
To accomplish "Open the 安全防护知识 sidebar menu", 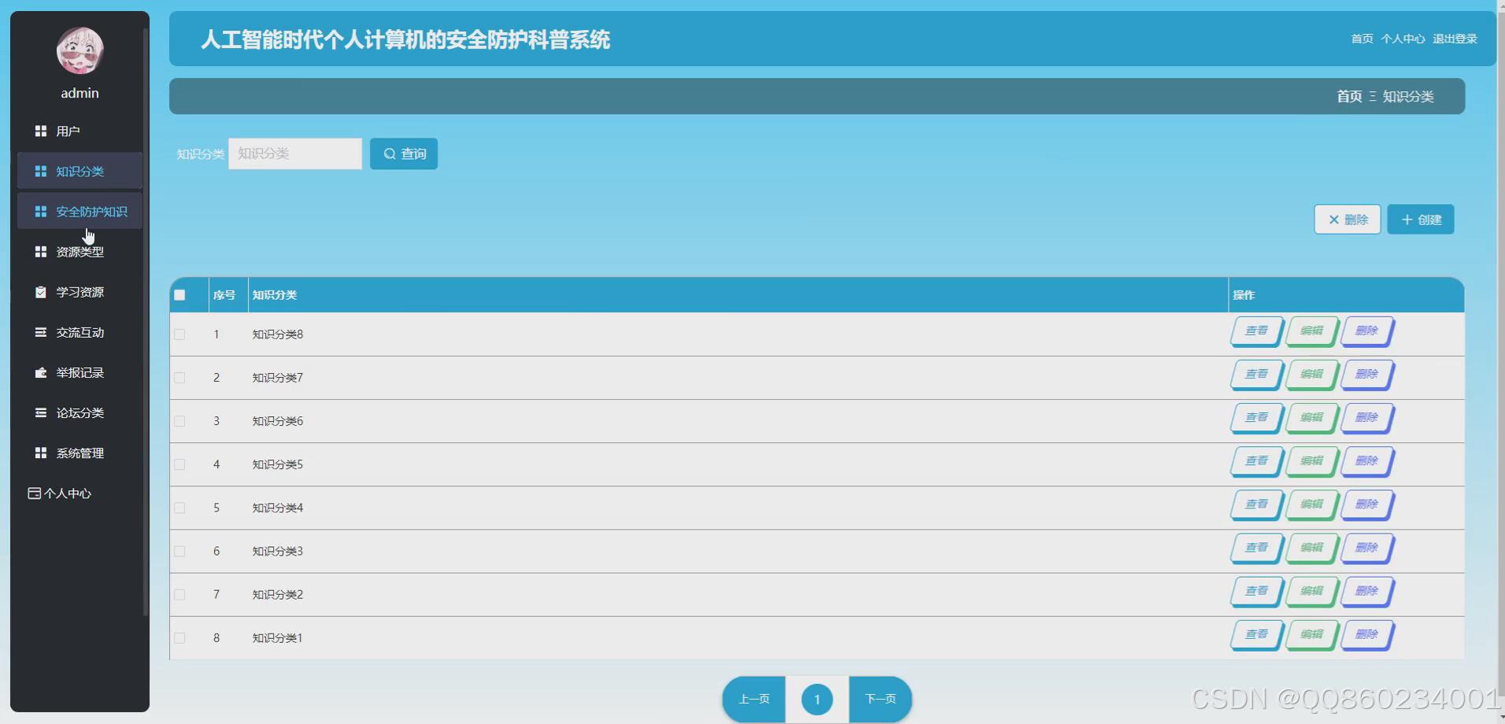I will tap(80, 211).
